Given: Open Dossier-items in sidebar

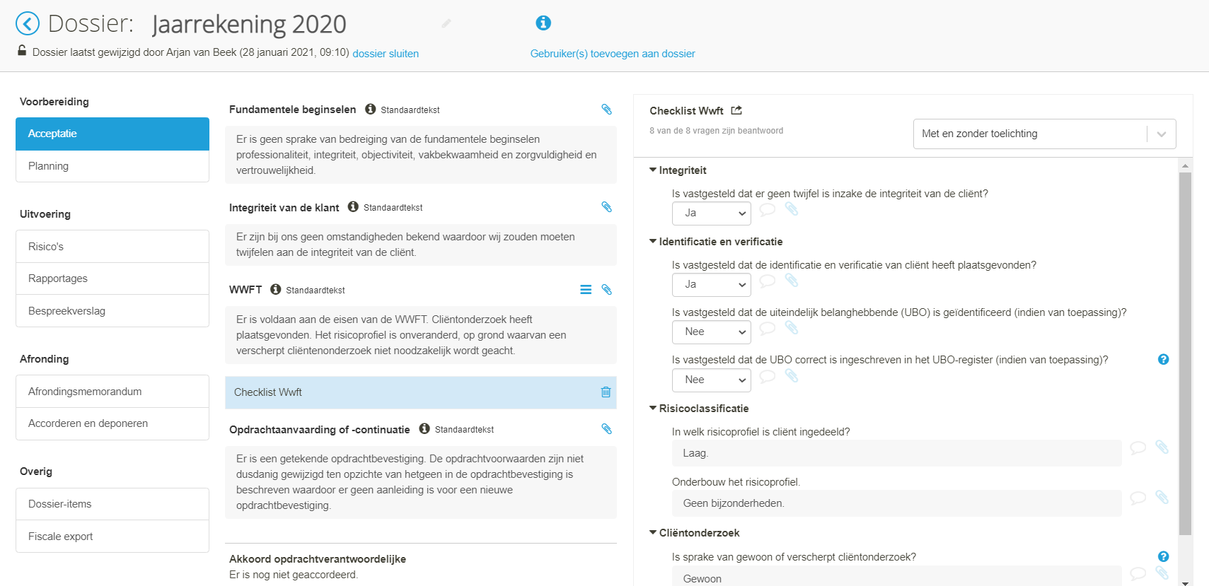Looking at the screenshot, I should pos(112,504).
